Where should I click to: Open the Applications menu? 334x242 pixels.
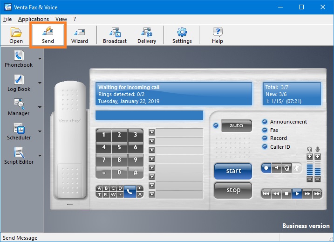tap(34, 19)
